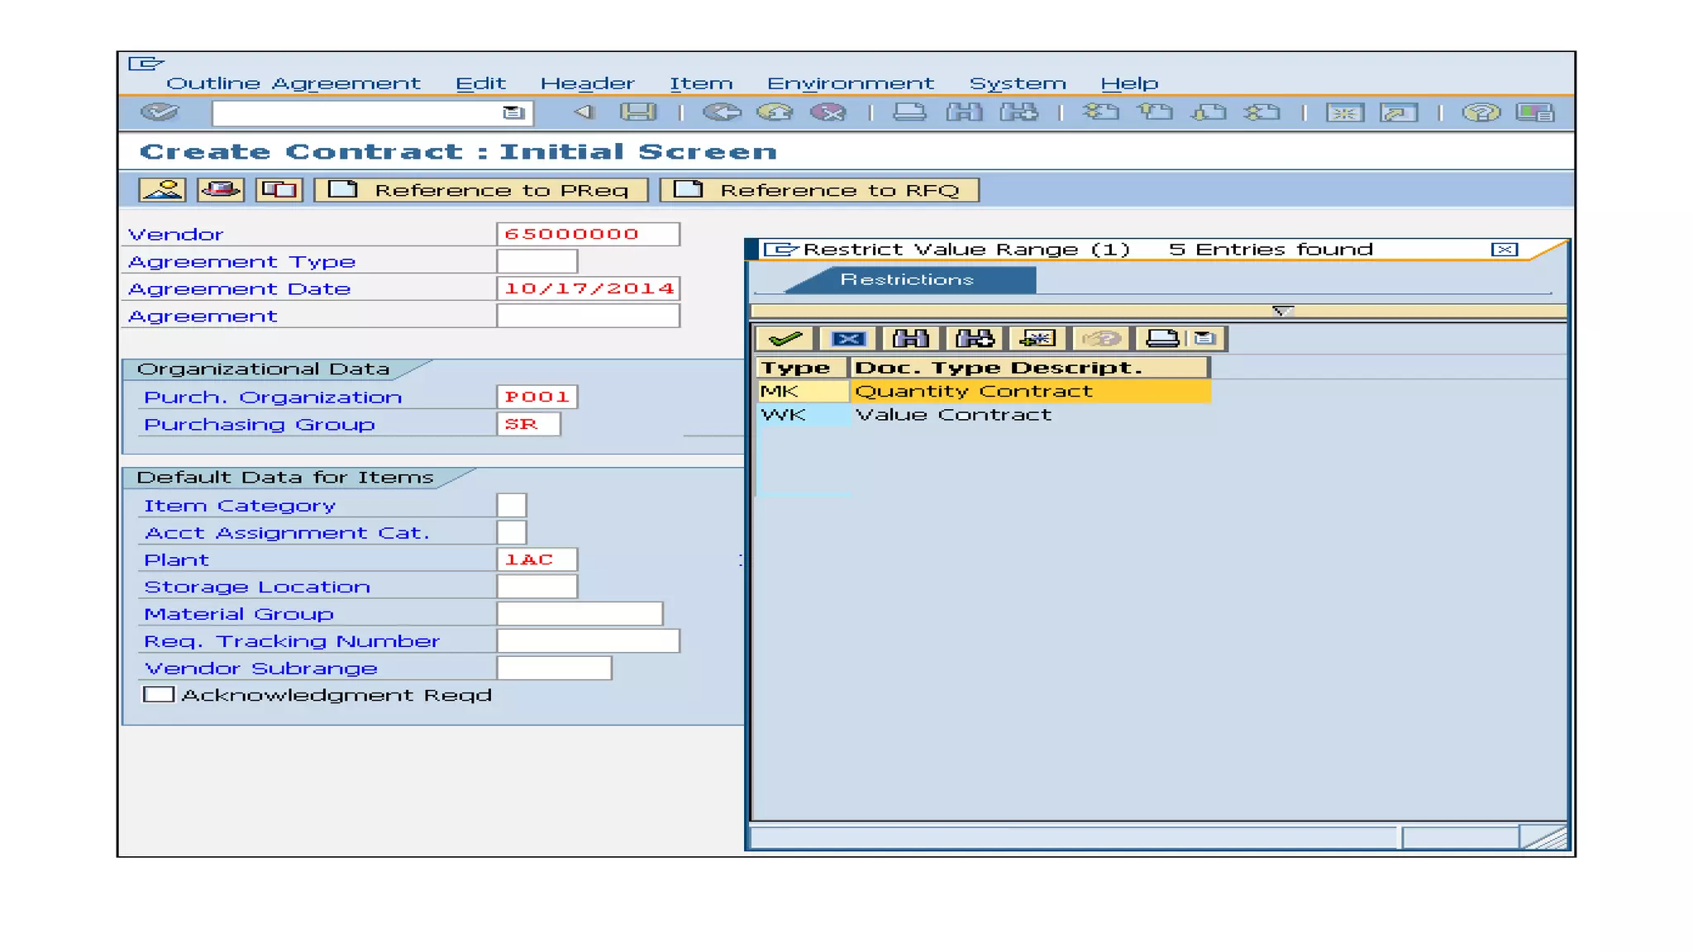
Task: Confirm selection with popup green checkmark
Action: pyautogui.click(x=785, y=339)
